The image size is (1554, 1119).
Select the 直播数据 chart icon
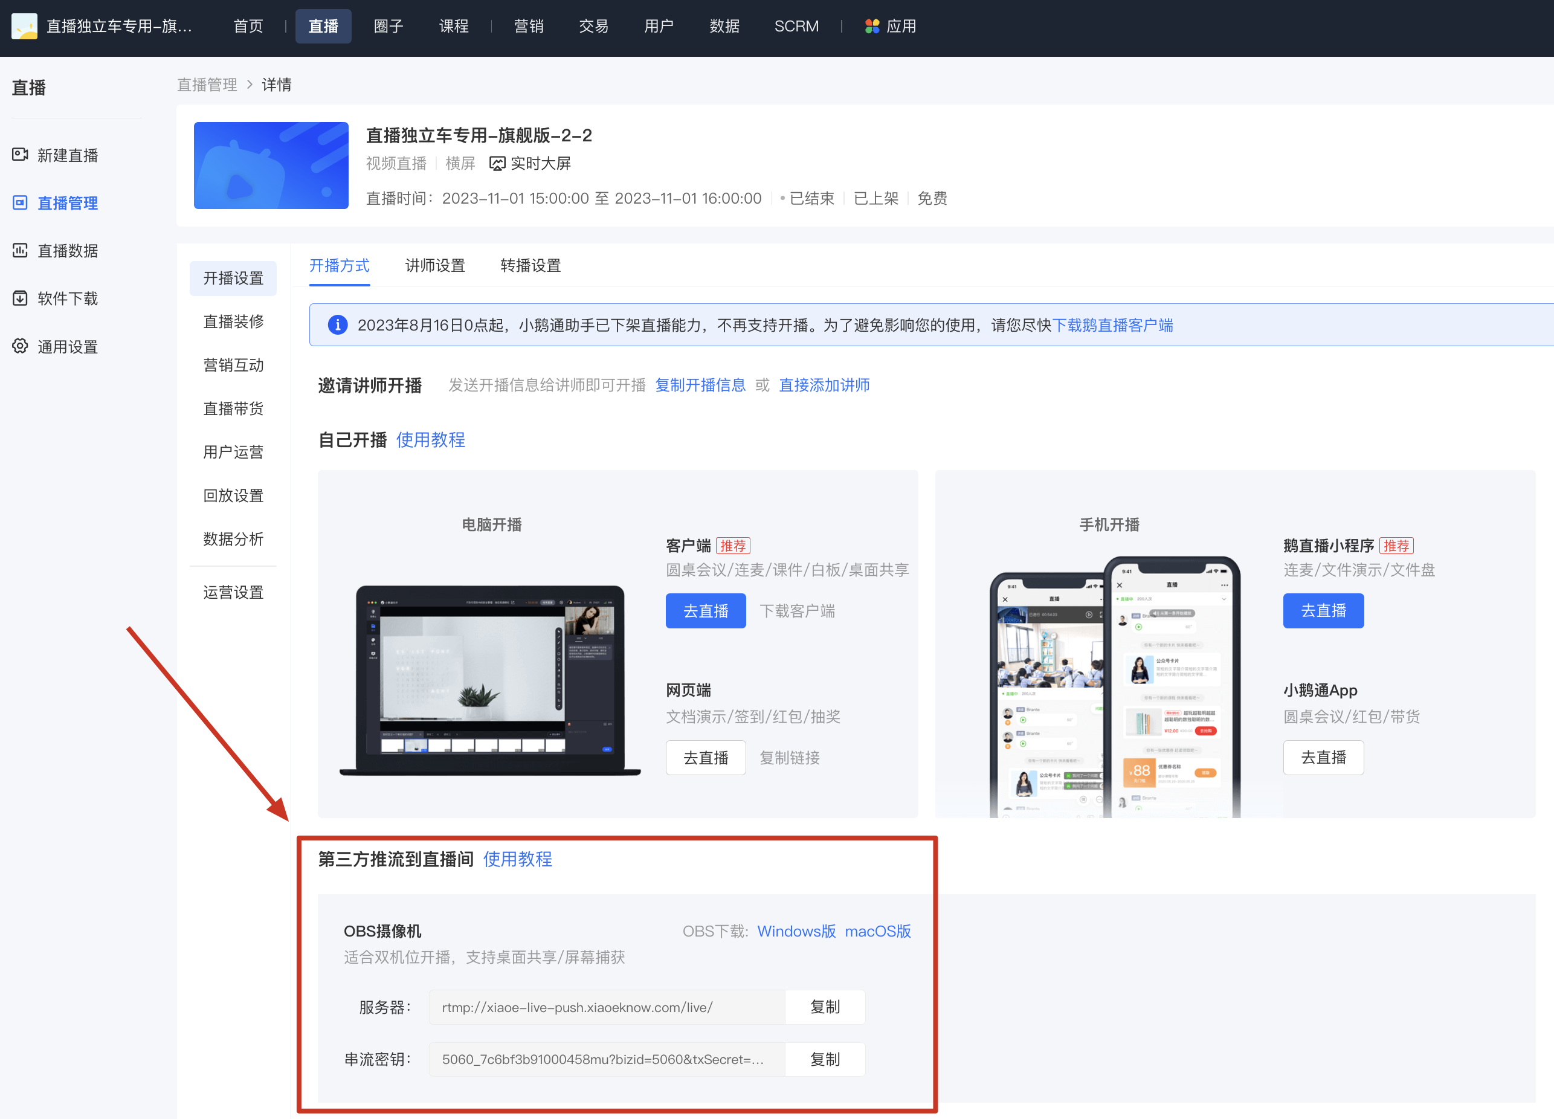(x=21, y=251)
